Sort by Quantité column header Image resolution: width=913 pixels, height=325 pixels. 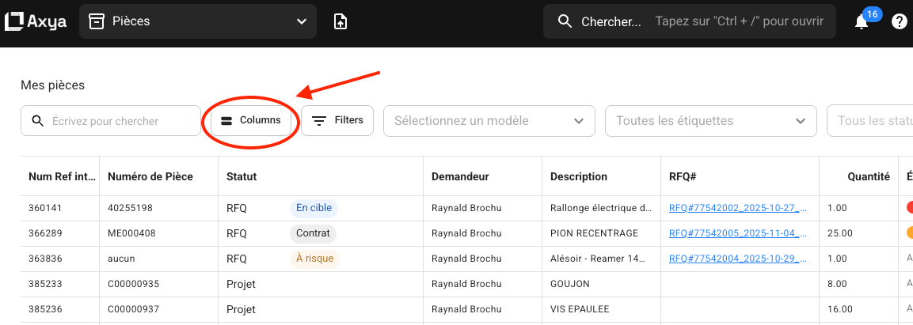coord(868,176)
